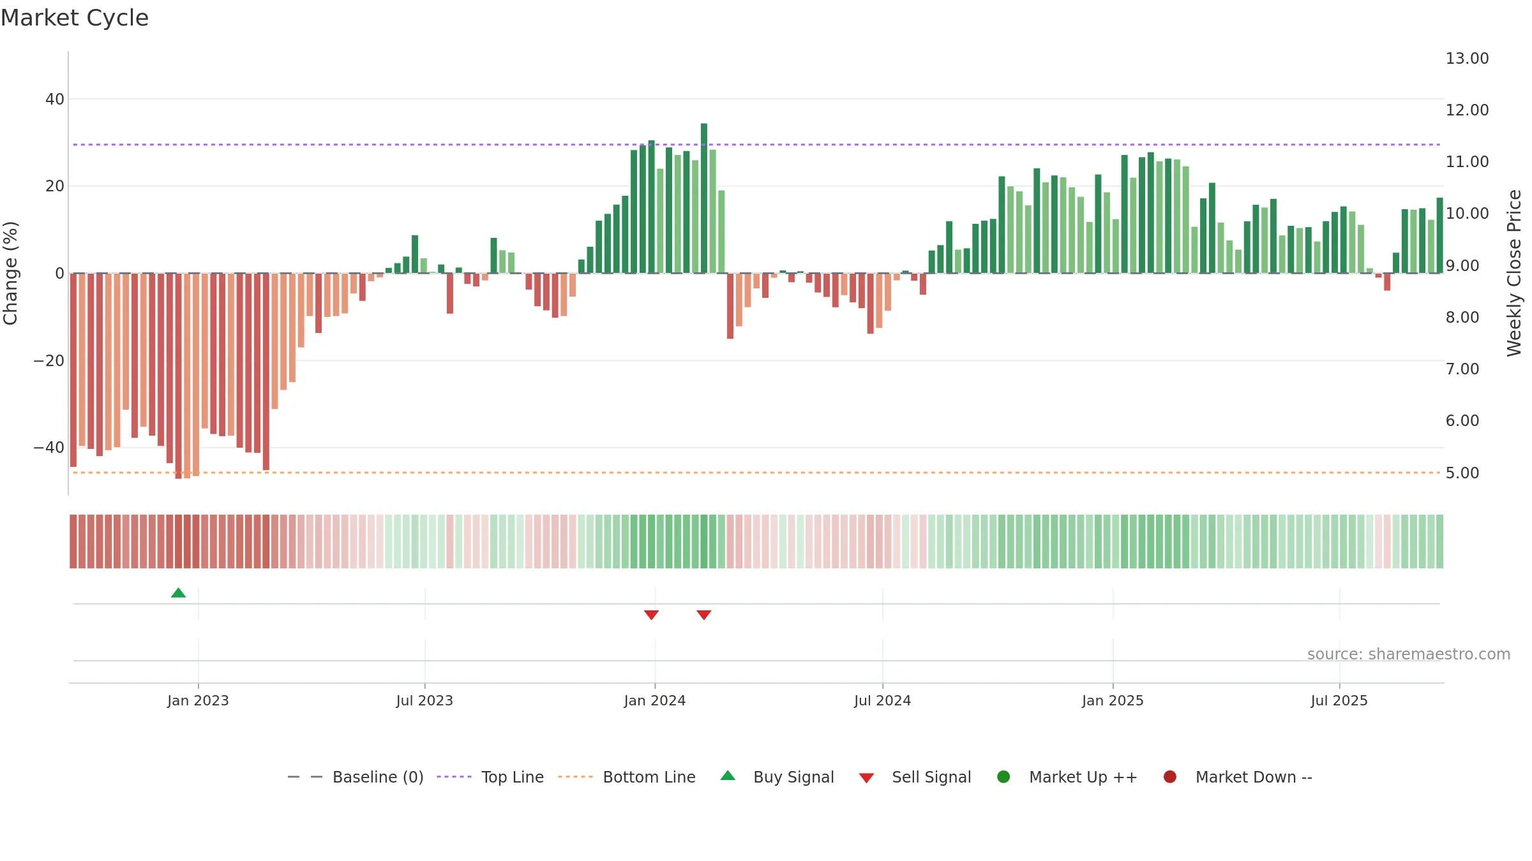This screenshot has width=1532, height=861.
Task: Click the Jan 2023 axis label
Action: (198, 700)
